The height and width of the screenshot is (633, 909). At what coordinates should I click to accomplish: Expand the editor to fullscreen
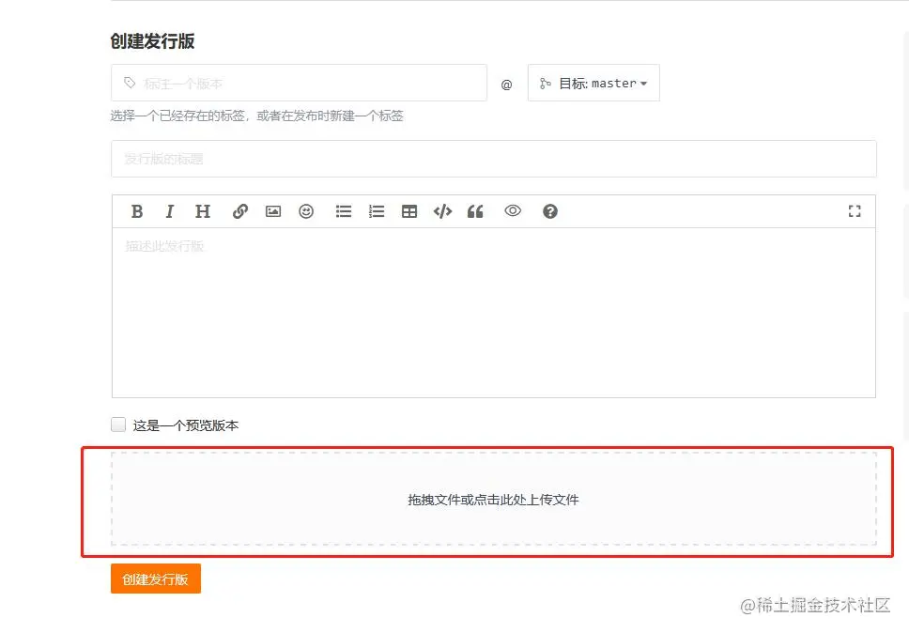coord(855,211)
